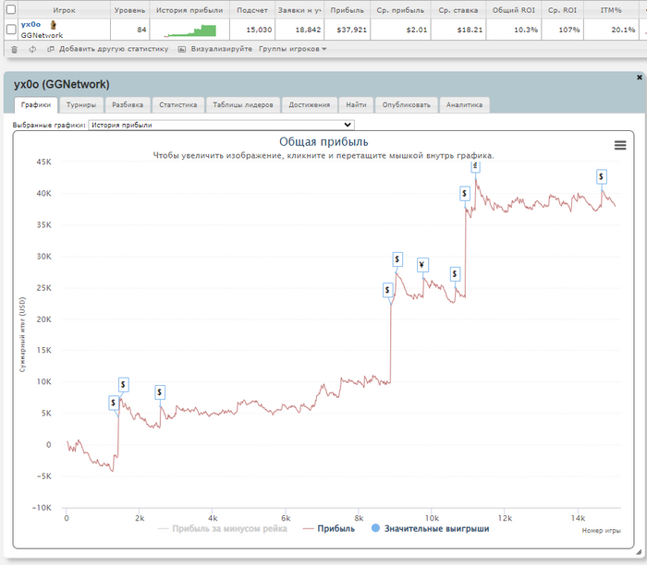Open the chart hamburger menu
This screenshot has width=647, height=565.
pos(620,145)
